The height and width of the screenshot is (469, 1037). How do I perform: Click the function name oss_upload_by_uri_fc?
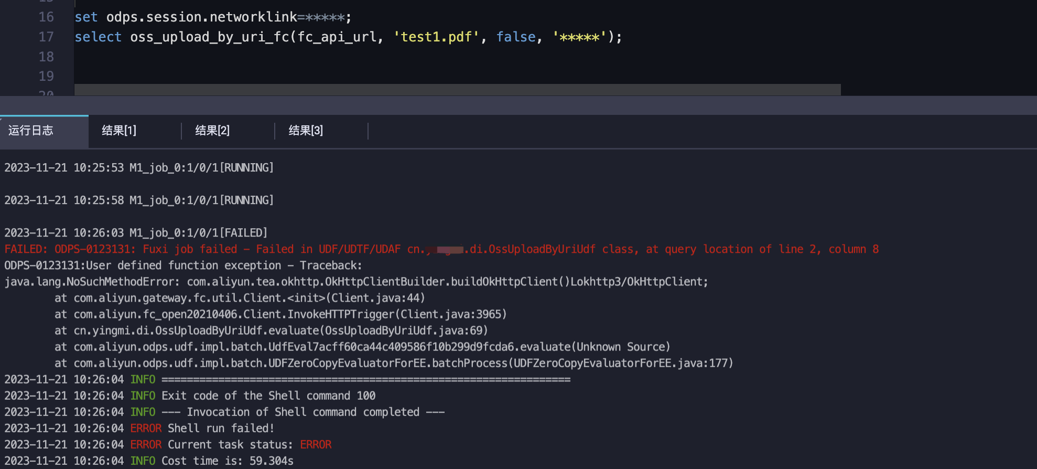click(210, 37)
